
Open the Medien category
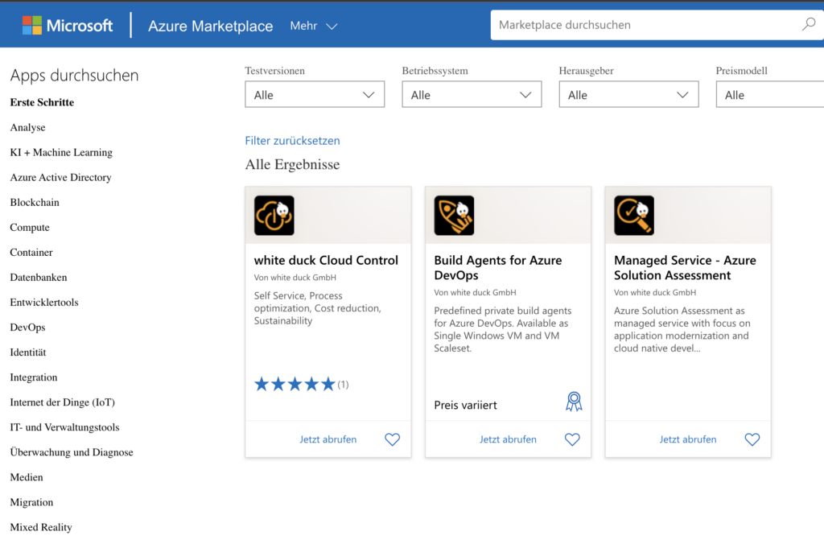[27, 477]
